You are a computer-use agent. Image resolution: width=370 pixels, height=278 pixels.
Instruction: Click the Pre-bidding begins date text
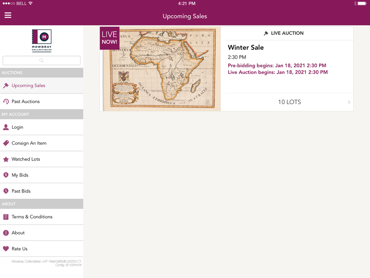point(277,66)
